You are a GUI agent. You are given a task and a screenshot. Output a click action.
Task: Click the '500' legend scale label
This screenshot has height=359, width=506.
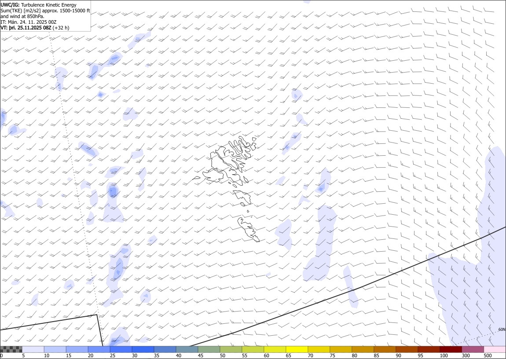(488, 355)
